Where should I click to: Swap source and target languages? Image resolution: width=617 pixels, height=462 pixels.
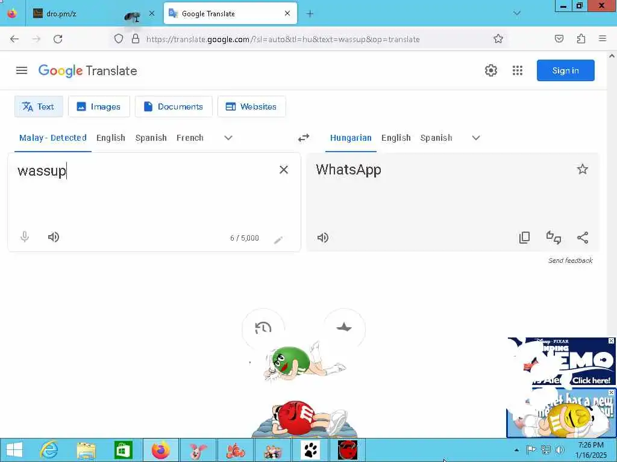click(x=304, y=138)
